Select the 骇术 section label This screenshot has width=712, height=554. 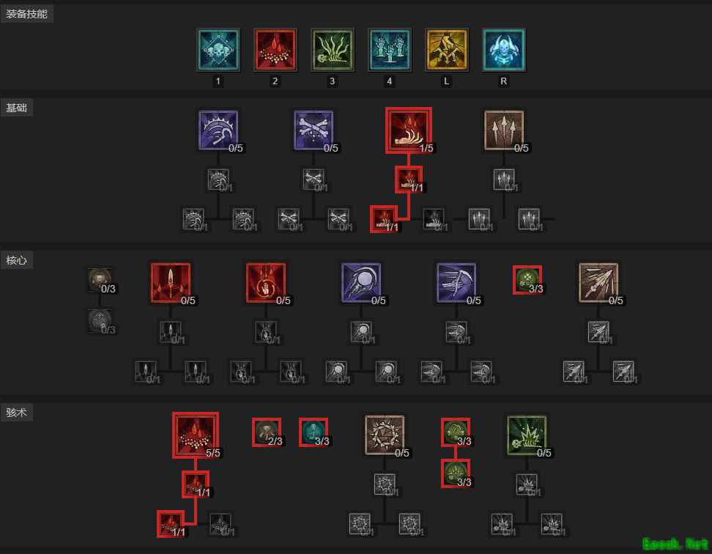(16, 413)
